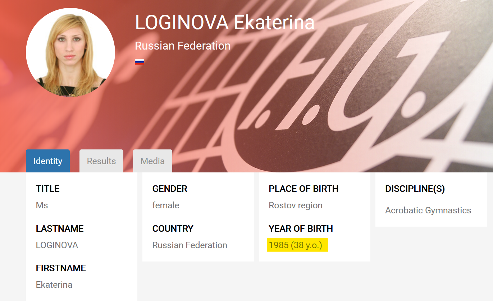Click the PLACE OF BIRTH label
493x301 pixels.
point(303,189)
